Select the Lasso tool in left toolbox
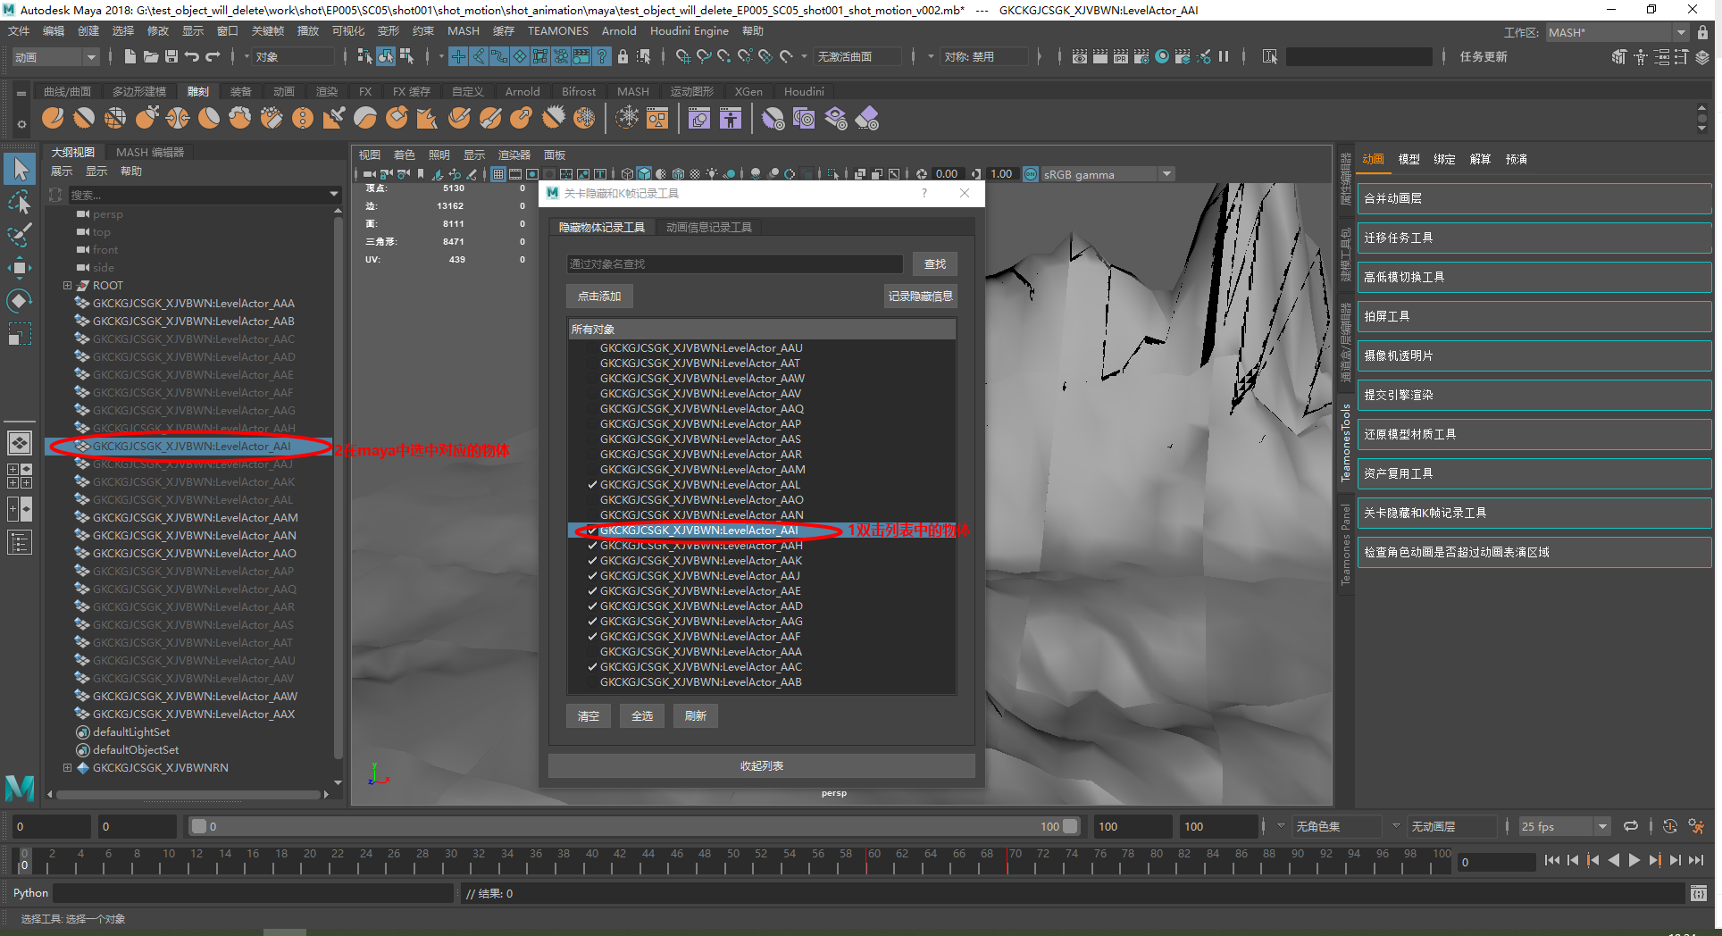This screenshot has width=1722, height=936. tap(20, 203)
